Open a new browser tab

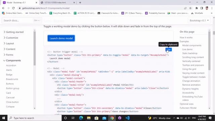pyautogui.click(x=80, y=2)
